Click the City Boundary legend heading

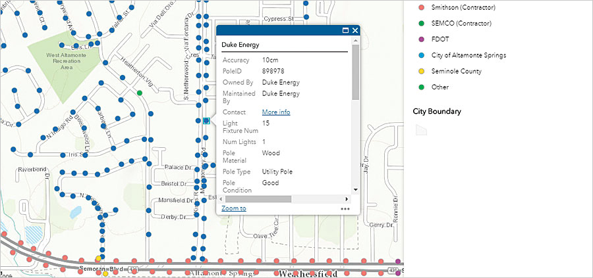(x=437, y=112)
